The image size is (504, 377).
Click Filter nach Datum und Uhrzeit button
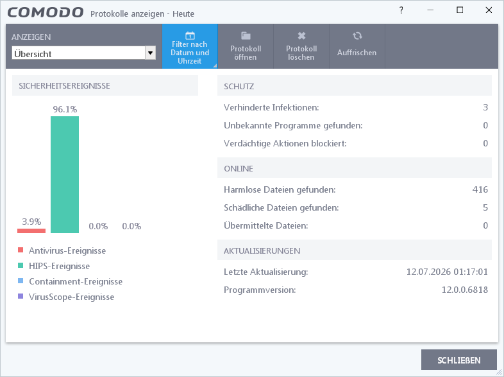(190, 46)
